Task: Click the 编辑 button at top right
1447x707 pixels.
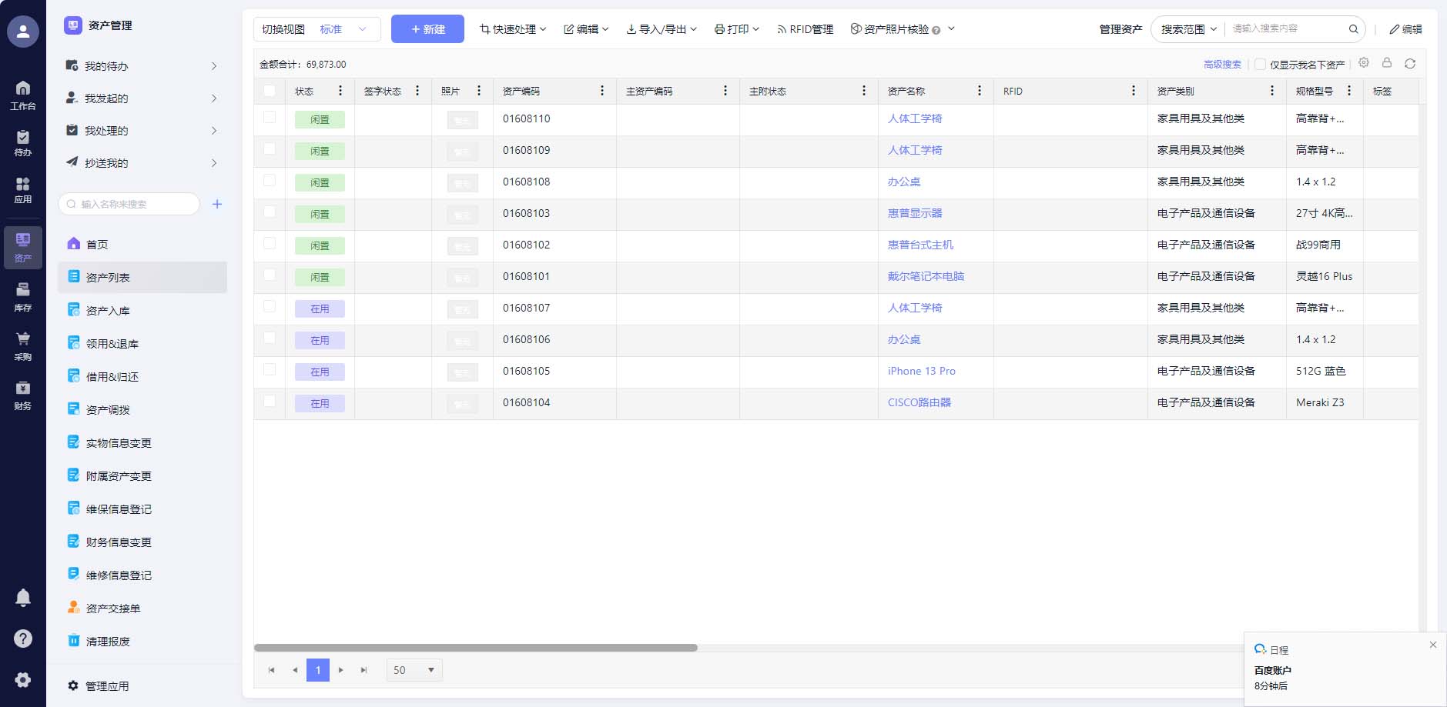Action: [1405, 29]
